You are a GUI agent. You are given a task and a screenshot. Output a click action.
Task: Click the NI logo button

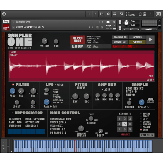tap(158, 14)
